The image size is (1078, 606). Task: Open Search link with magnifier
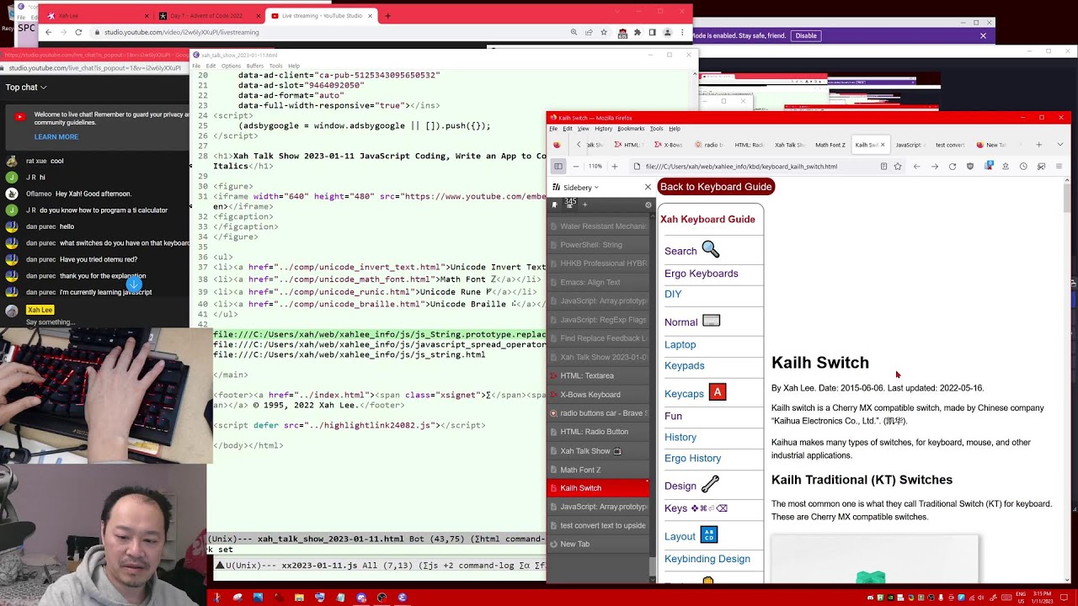tap(691, 251)
